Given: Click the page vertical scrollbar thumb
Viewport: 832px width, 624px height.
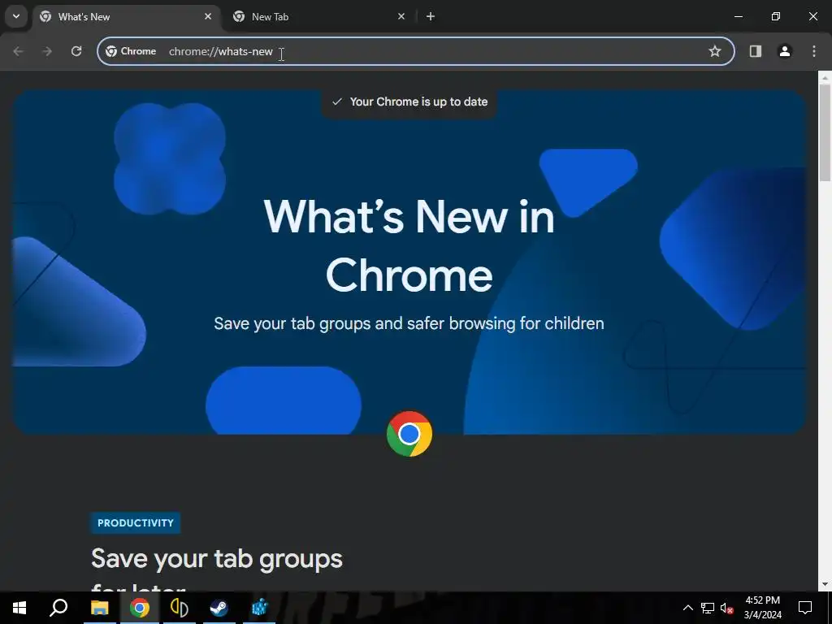Looking at the screenshot, I should 825,132.
